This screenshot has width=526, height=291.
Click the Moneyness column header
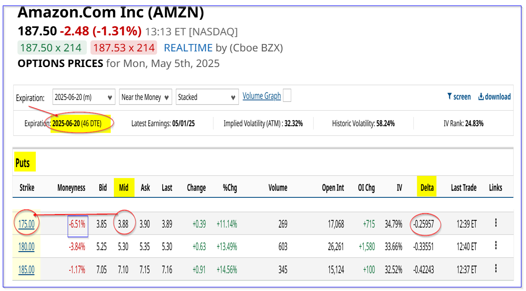point(71,188)
